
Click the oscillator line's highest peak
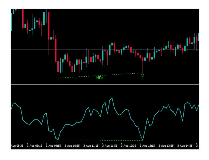(x=112, y=98)
